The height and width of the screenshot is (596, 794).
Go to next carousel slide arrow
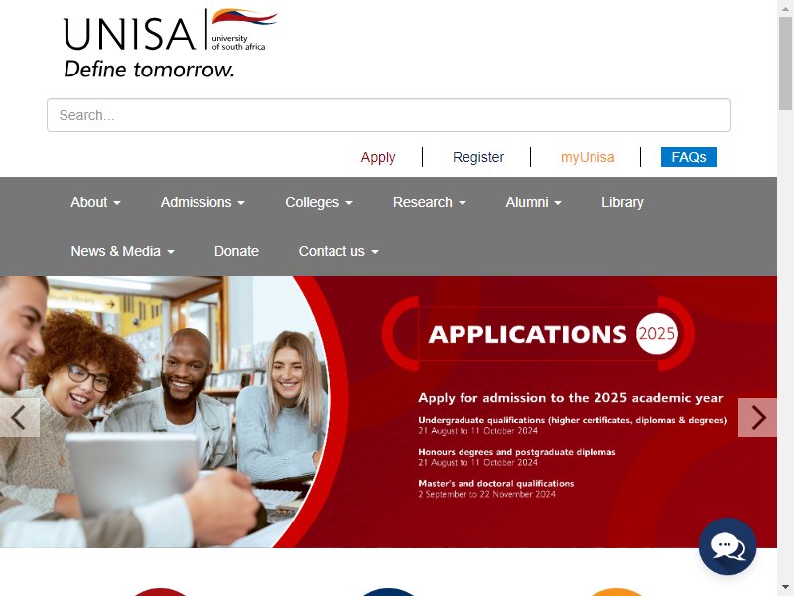click(757, 417)
